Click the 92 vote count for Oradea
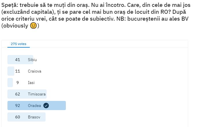Screen dimensions: 199x127 point(17,105)
